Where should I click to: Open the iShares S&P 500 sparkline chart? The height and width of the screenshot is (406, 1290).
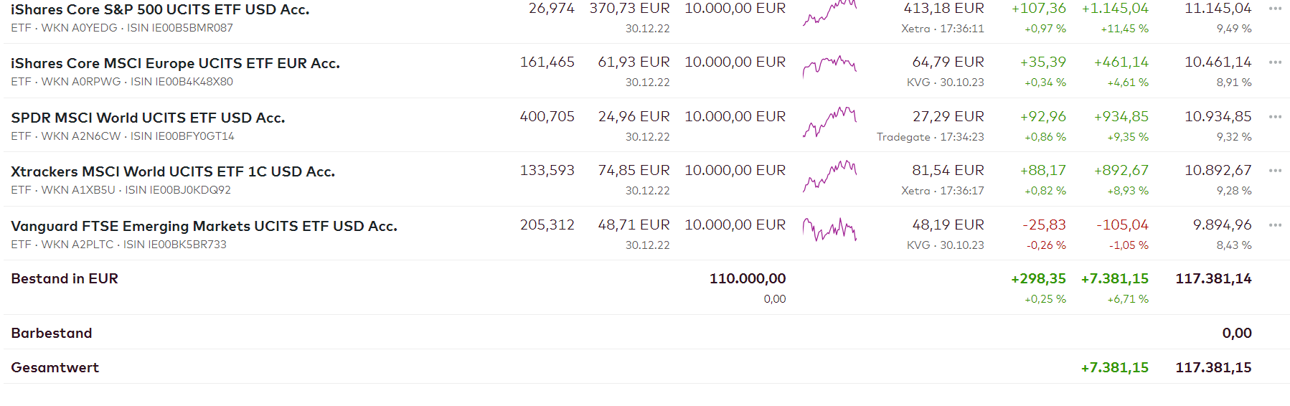pos(829,13)
